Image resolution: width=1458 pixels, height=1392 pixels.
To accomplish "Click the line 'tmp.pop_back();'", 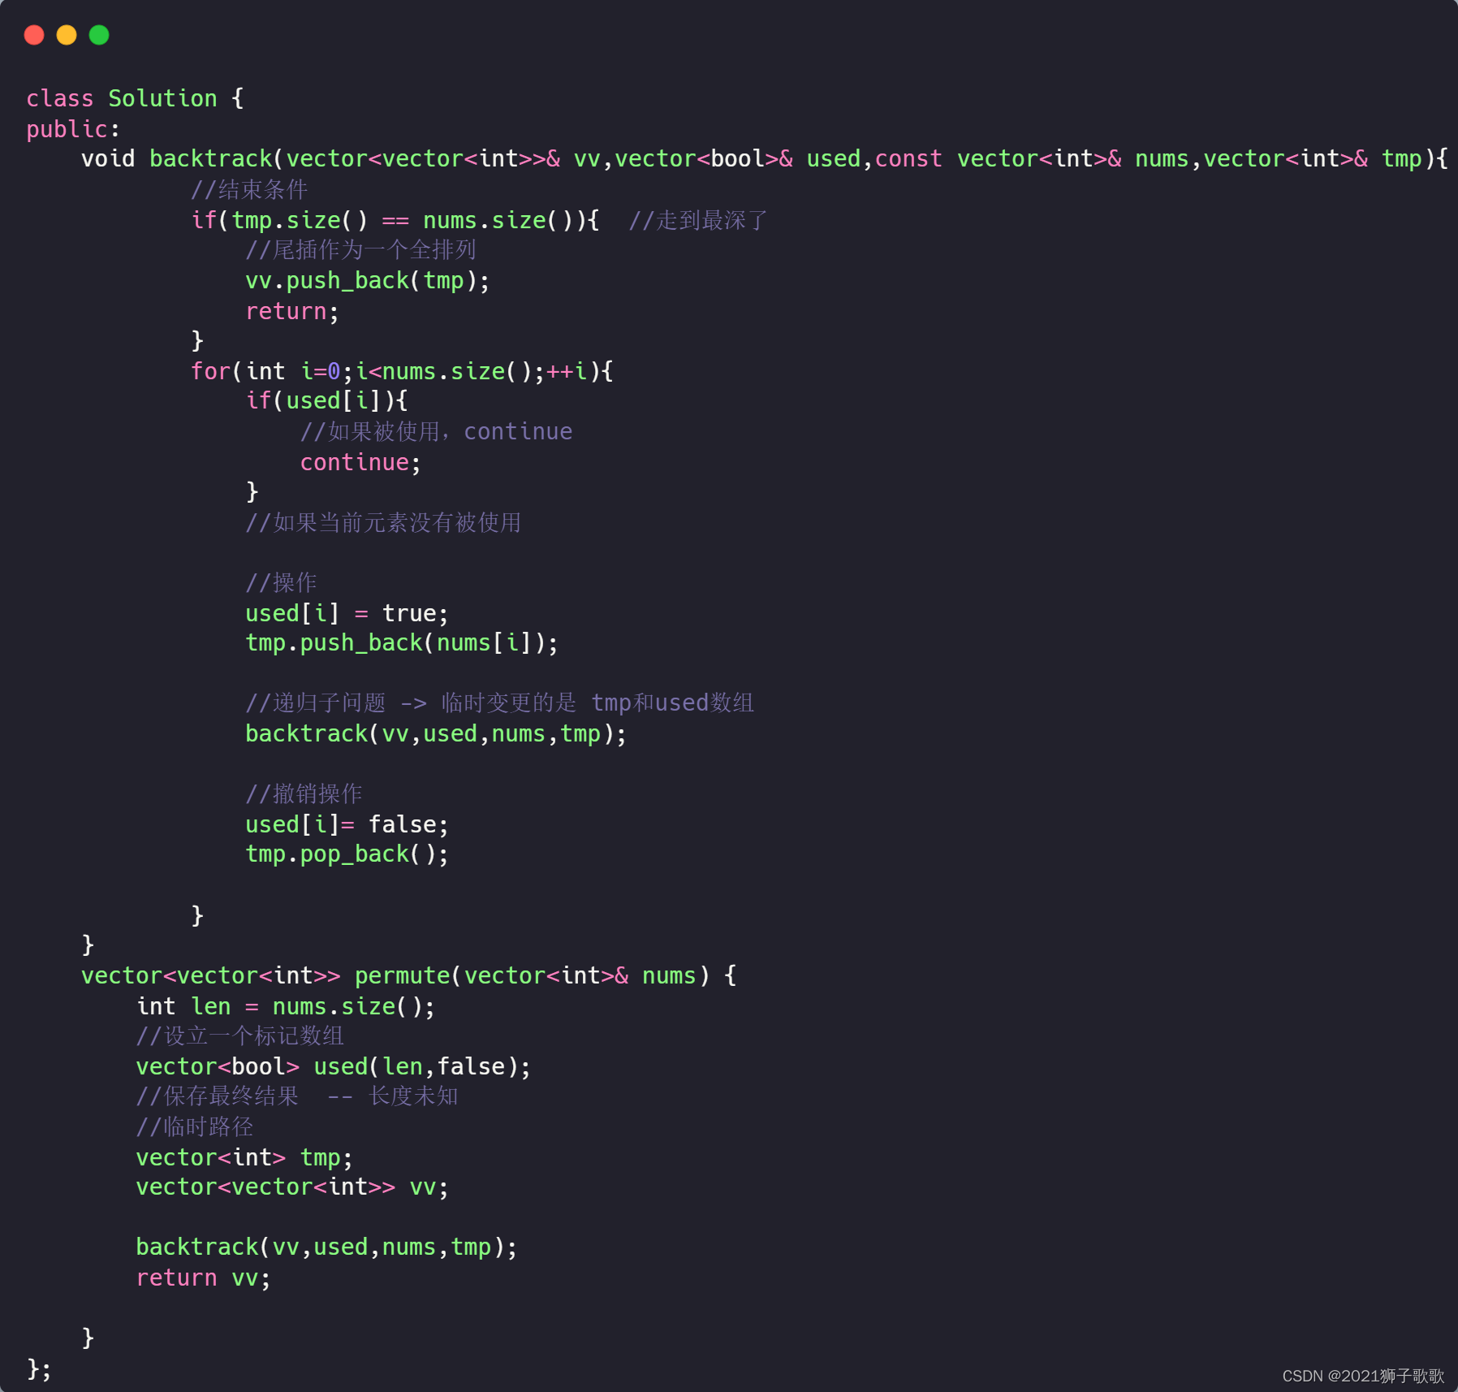I will (x=347, y=854).
